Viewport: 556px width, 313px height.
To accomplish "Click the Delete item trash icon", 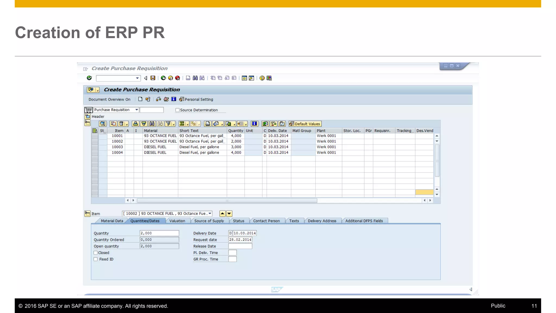I will click(121, 124).
